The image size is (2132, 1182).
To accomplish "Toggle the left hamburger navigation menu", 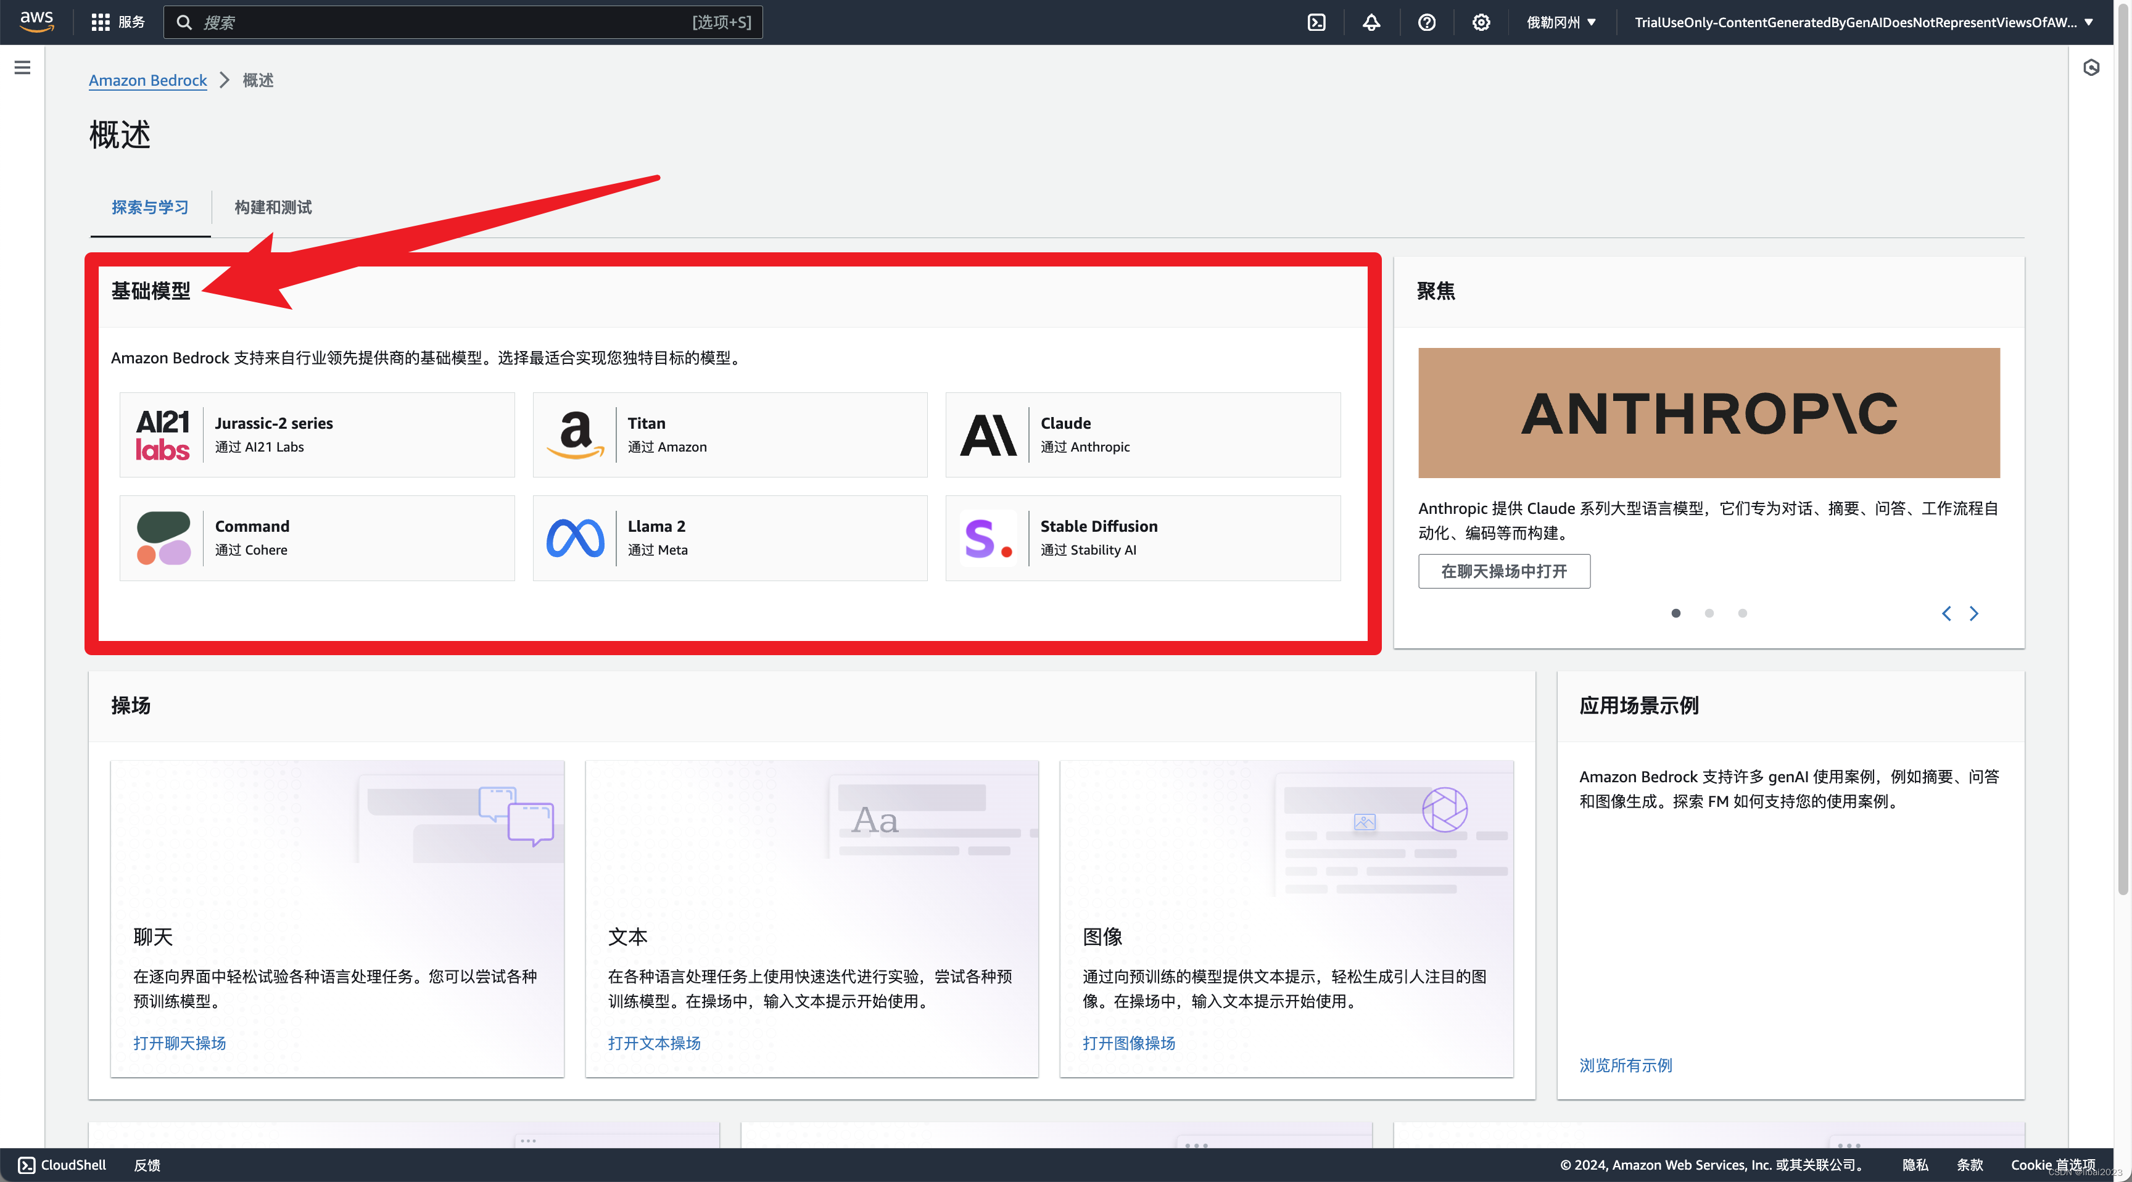I will [x=22, y=67].
